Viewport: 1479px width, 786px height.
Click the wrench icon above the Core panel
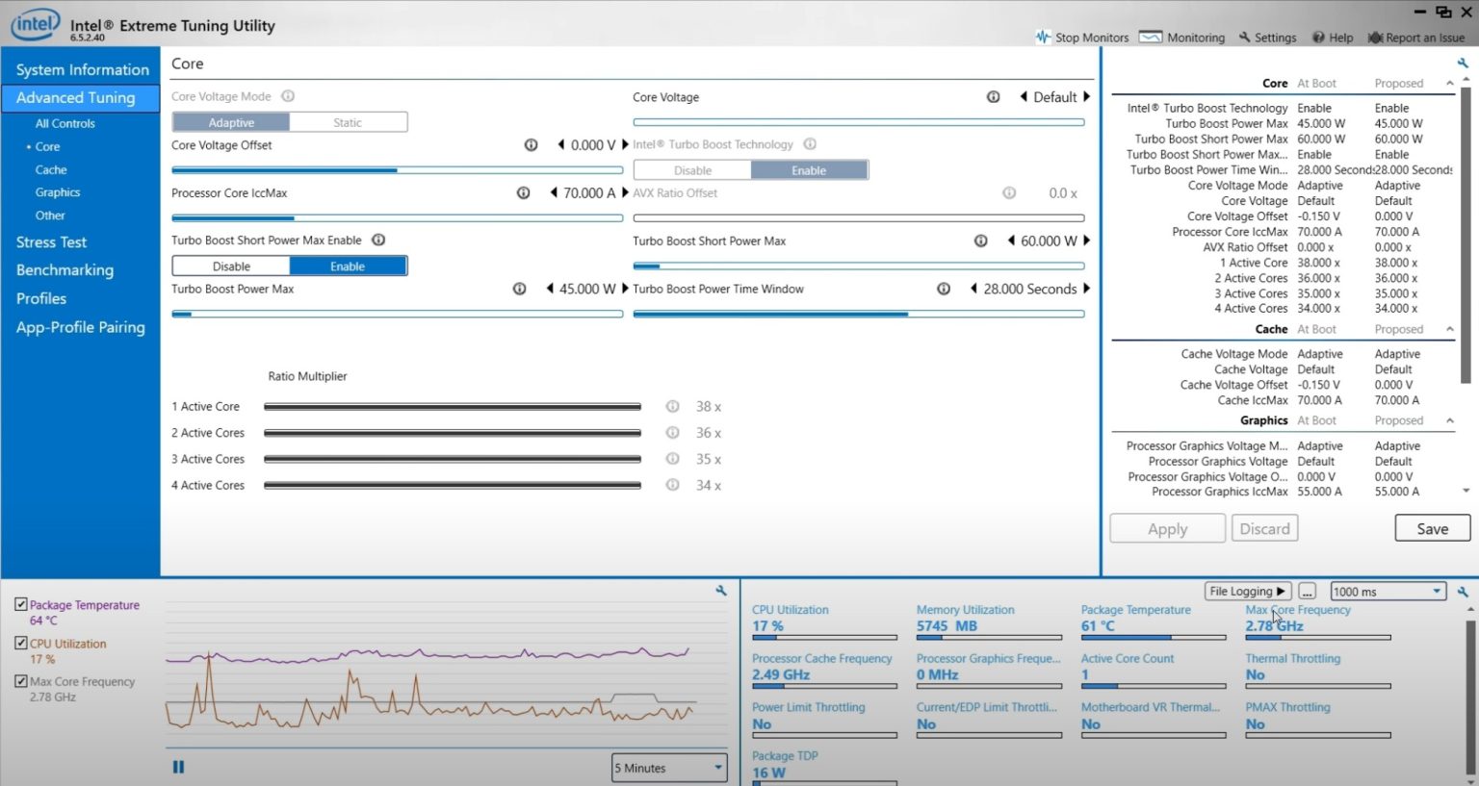[1462, 62]
